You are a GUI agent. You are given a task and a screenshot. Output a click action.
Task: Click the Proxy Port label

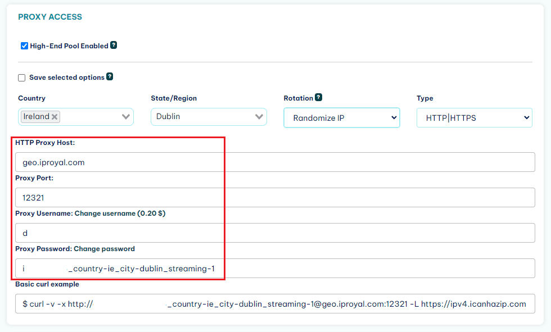point(34,178)
